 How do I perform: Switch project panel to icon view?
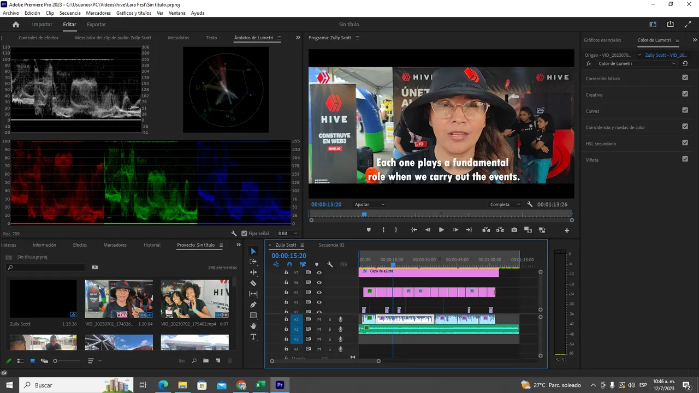point(32,361)
